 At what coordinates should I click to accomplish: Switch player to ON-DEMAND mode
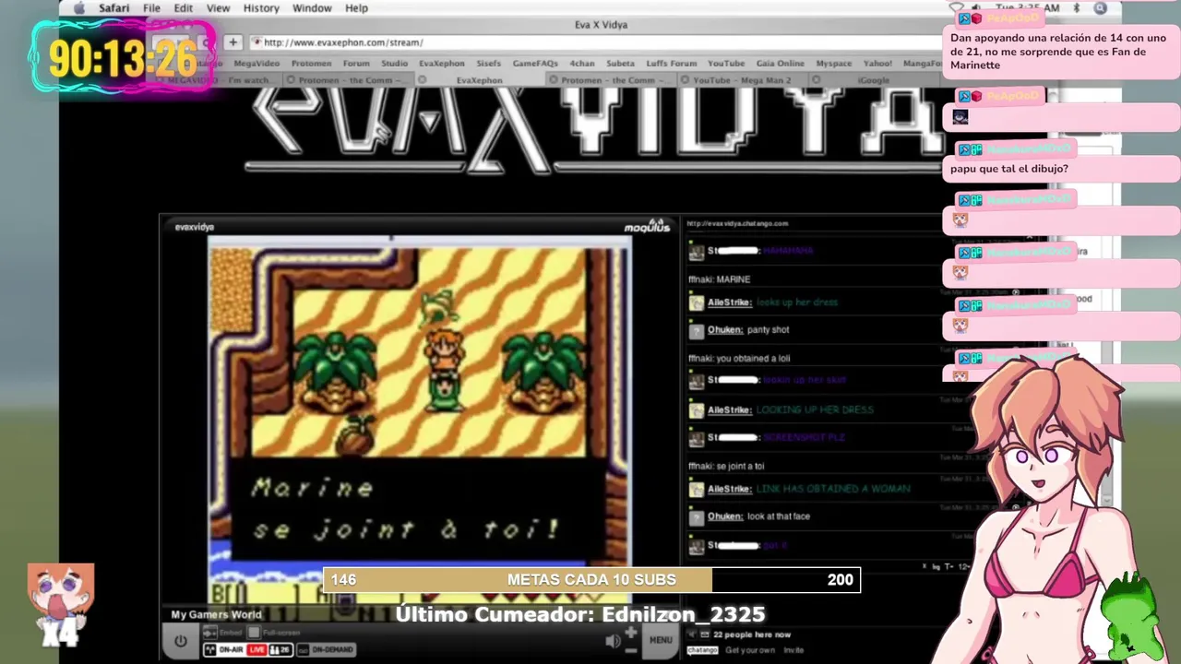coord(327,649)
